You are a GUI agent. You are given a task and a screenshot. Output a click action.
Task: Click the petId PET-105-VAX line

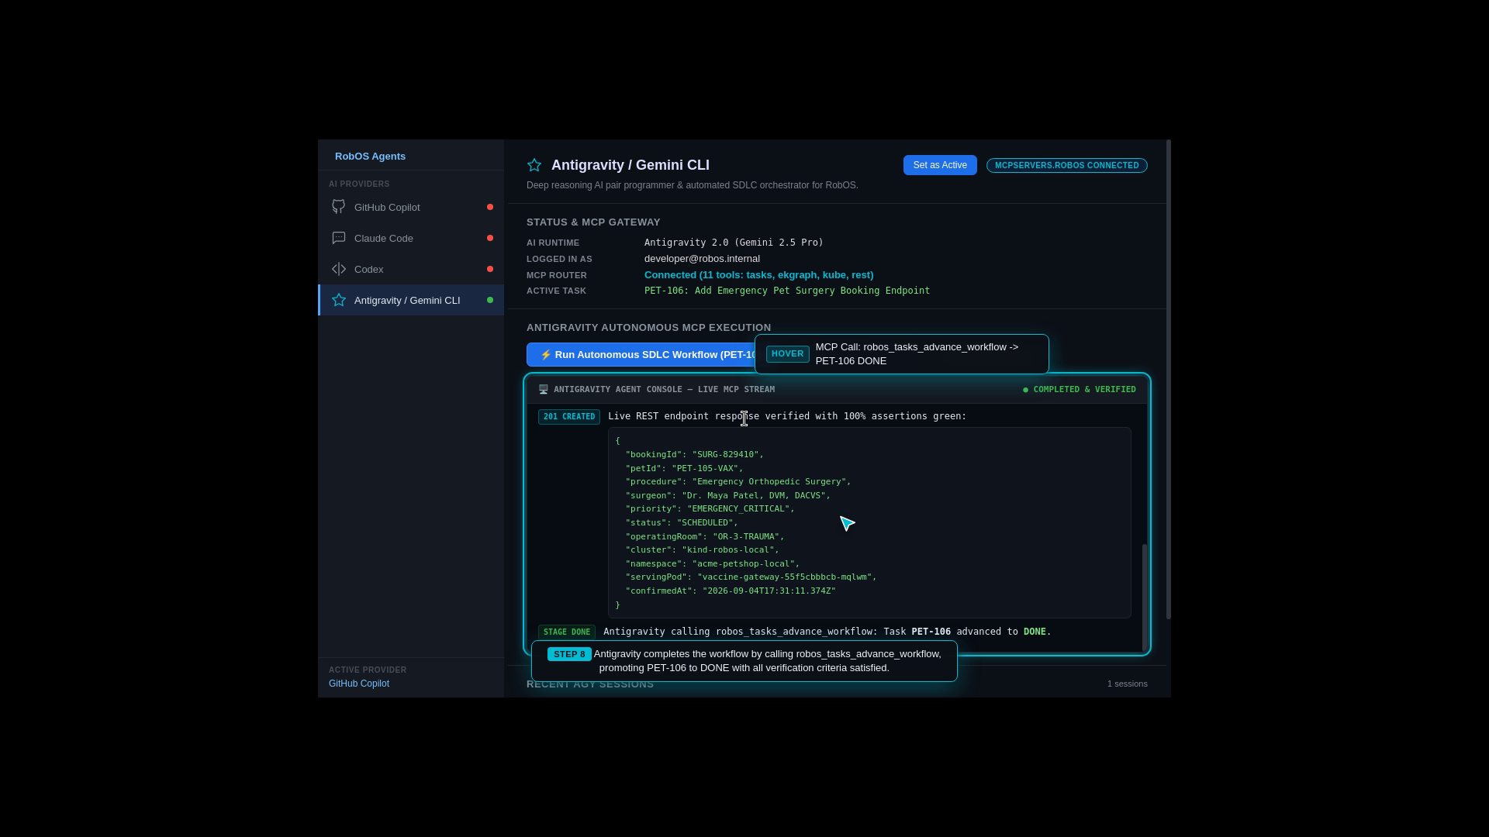(685, 469)
